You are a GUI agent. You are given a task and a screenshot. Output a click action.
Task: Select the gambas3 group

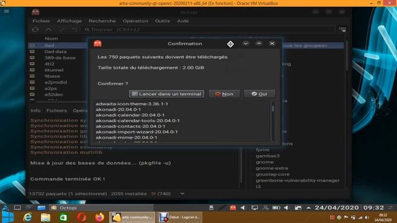(267, 155)
